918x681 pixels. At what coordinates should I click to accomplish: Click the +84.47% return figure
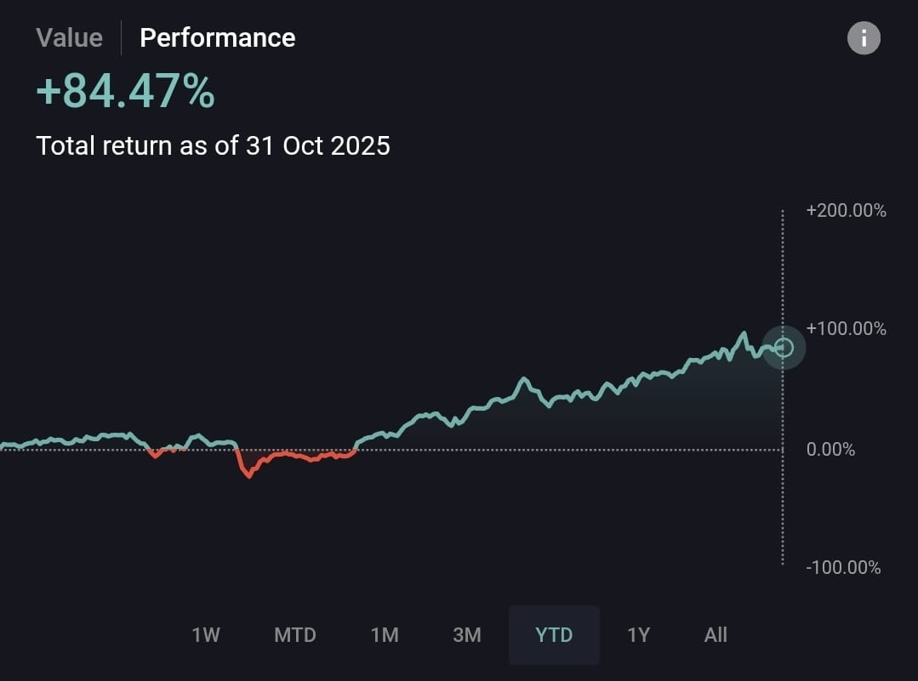[x=125, y=92]
